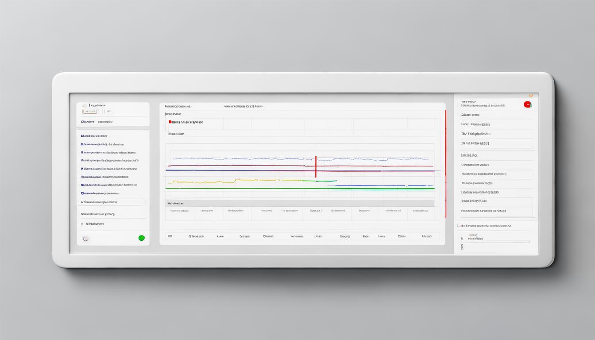
Task: Click the tall red bar at the chart's right edge
Action: (x=445, y=164)
